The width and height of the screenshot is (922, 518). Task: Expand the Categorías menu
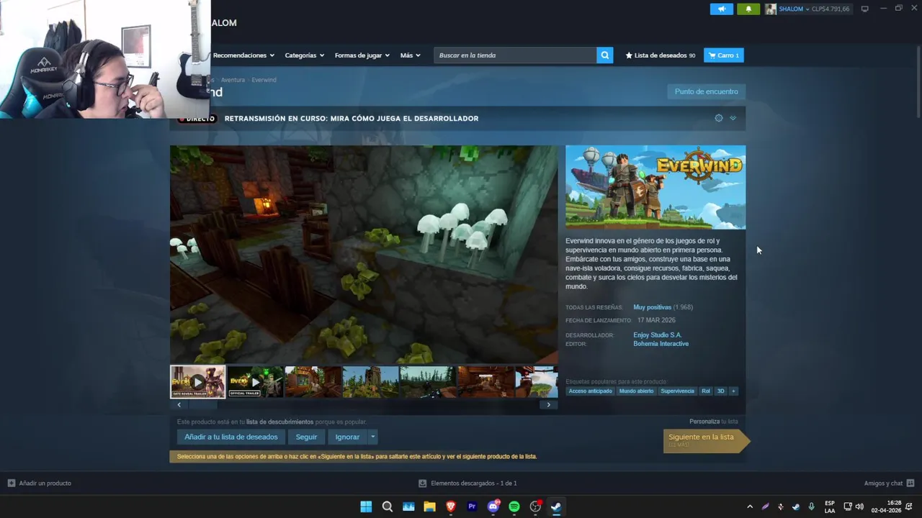[x=304, y=55]
